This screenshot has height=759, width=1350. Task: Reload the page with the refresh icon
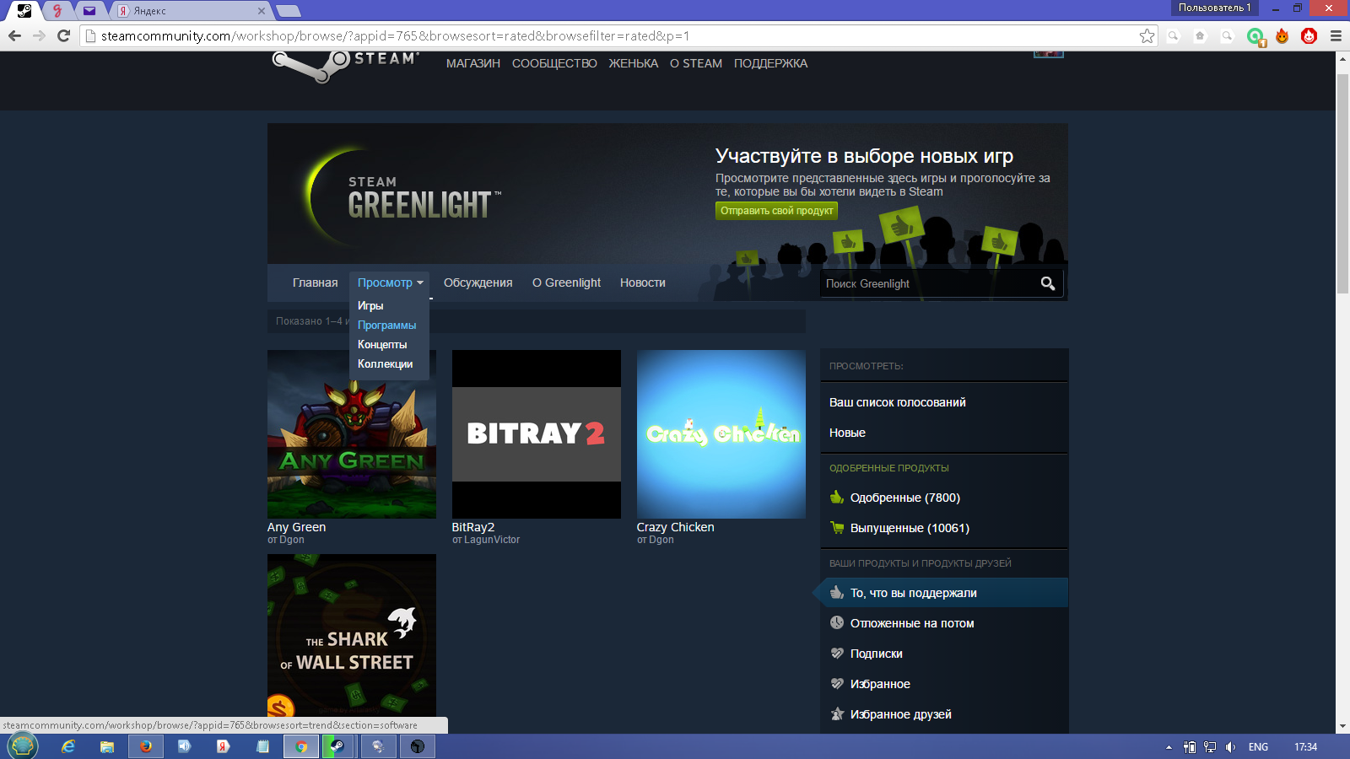tap(63, 35)
